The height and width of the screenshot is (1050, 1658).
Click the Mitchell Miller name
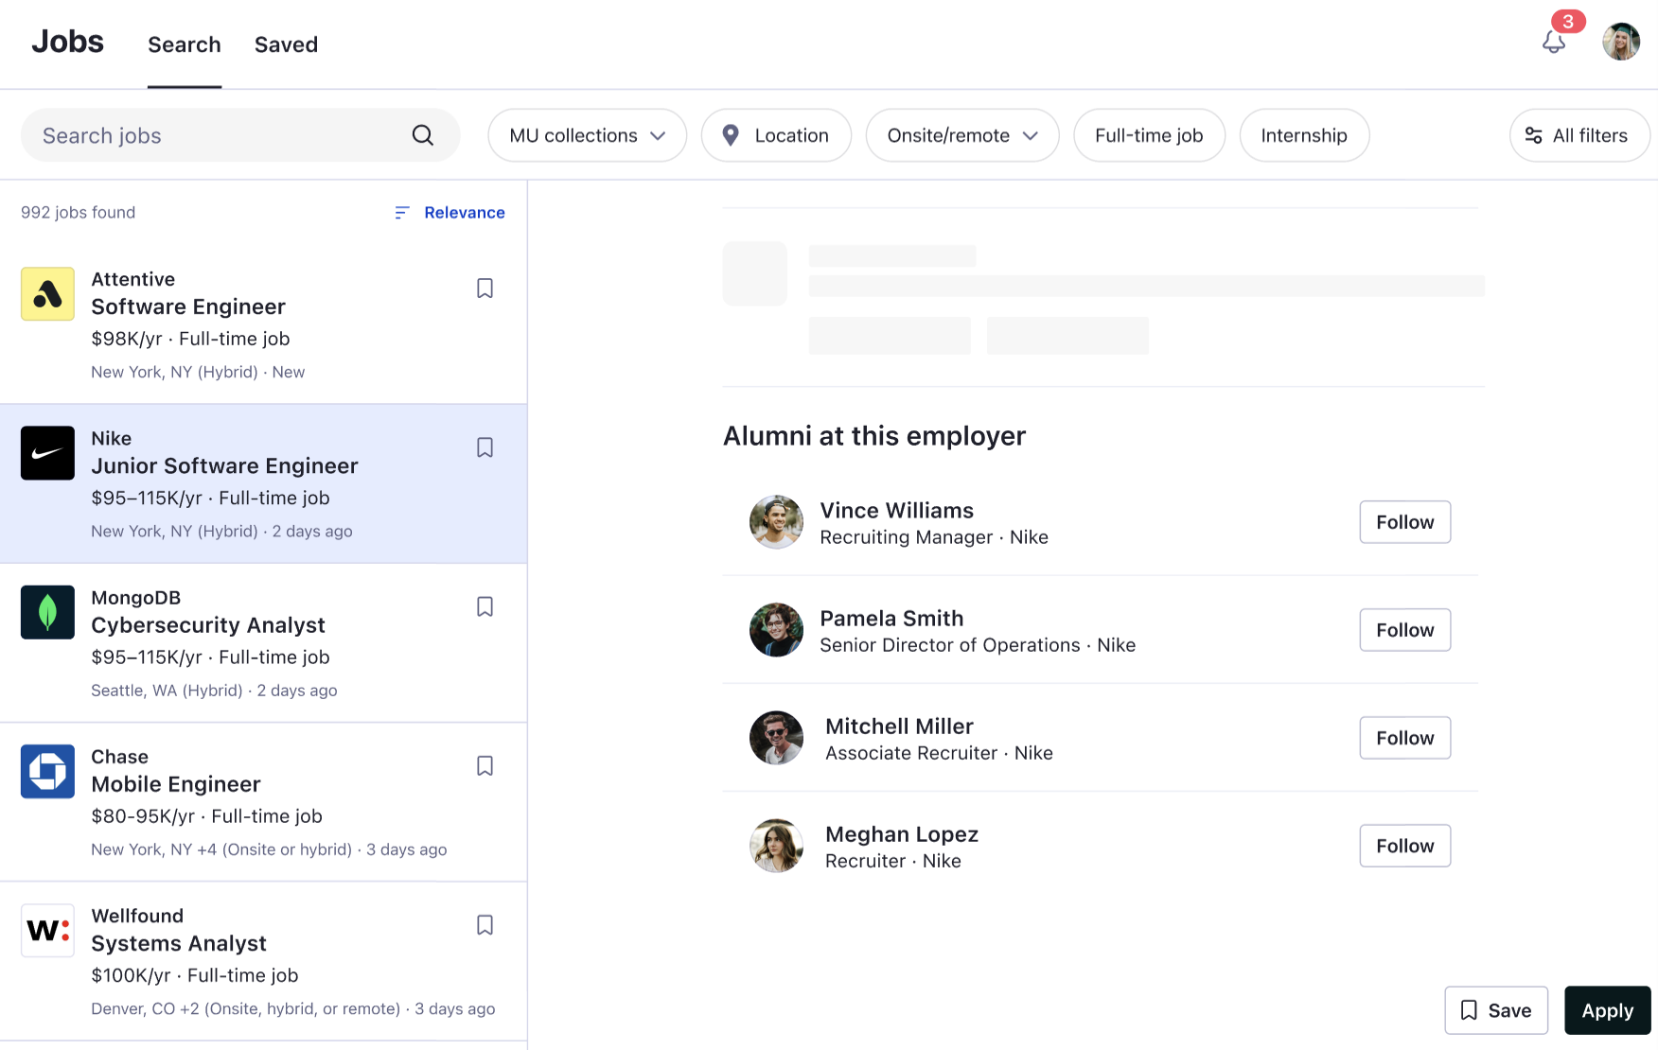899,726
